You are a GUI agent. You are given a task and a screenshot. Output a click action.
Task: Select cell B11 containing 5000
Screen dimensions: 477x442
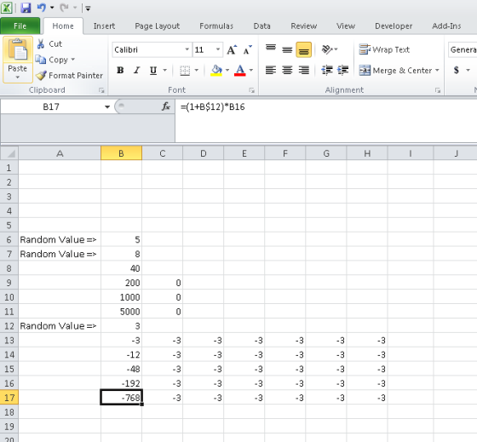tap(121, 312)
